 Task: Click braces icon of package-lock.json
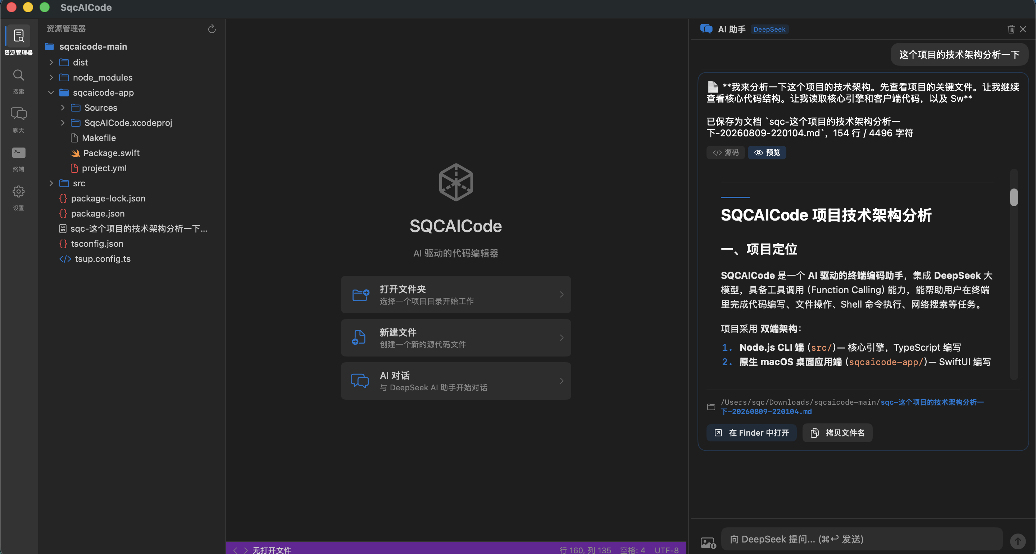click(63, 198)
